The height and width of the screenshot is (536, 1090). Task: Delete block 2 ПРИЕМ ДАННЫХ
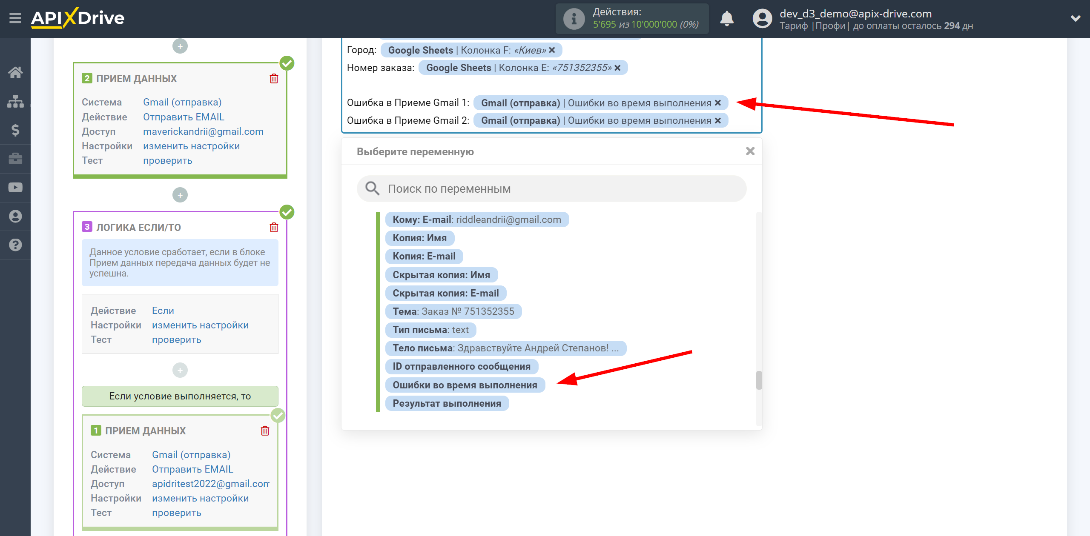(274, 78)
